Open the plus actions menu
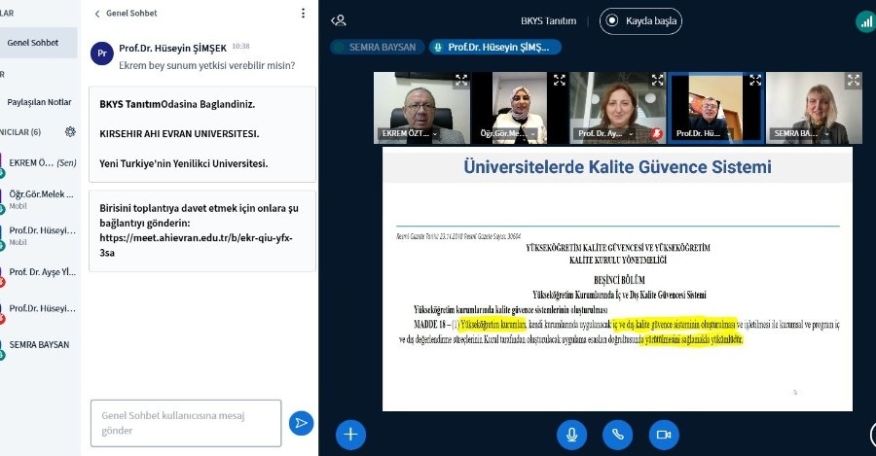Image resolution: width=876 pixels, height=456 pixels. [x=350, y=435]
